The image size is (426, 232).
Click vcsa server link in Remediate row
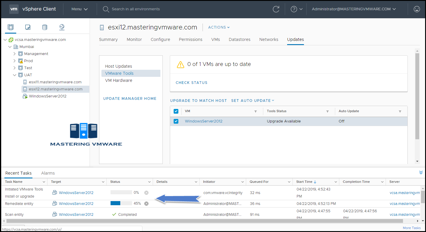pos(404,203)
